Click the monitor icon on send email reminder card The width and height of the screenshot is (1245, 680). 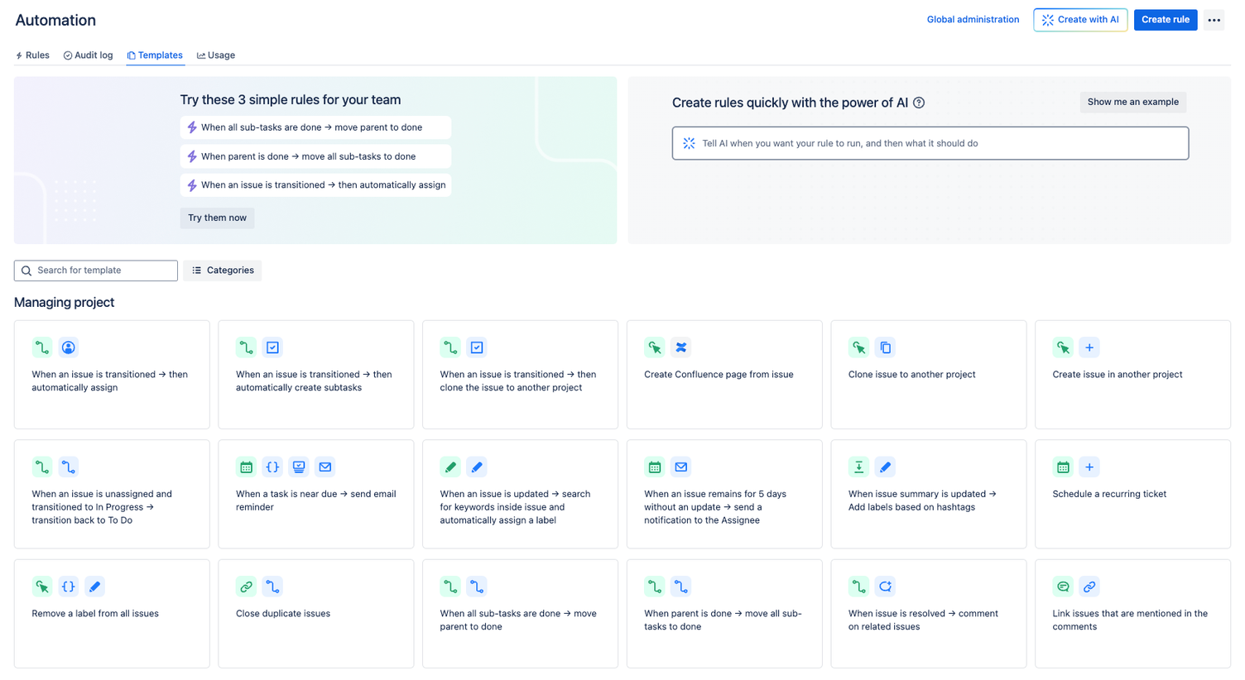pos(299,467)
